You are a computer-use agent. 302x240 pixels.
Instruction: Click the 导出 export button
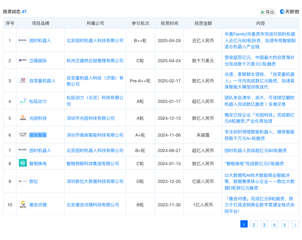[x=268, y=12]
